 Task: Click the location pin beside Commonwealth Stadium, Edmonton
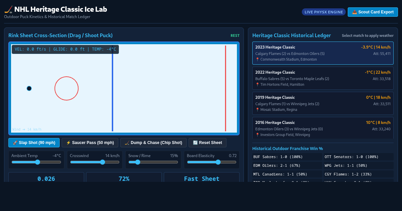(257, 59)
